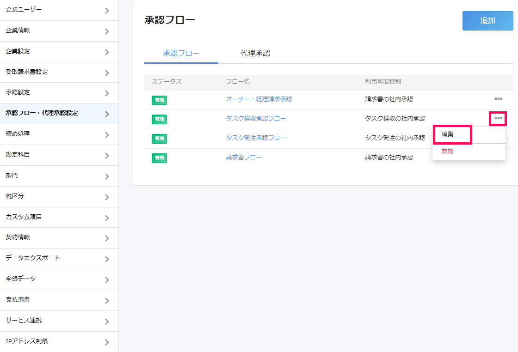The width and height of the screenshot is (518, 352).
Task: Open the オーナー・経理請求承認 flow link
Action: tap(259, 99)
